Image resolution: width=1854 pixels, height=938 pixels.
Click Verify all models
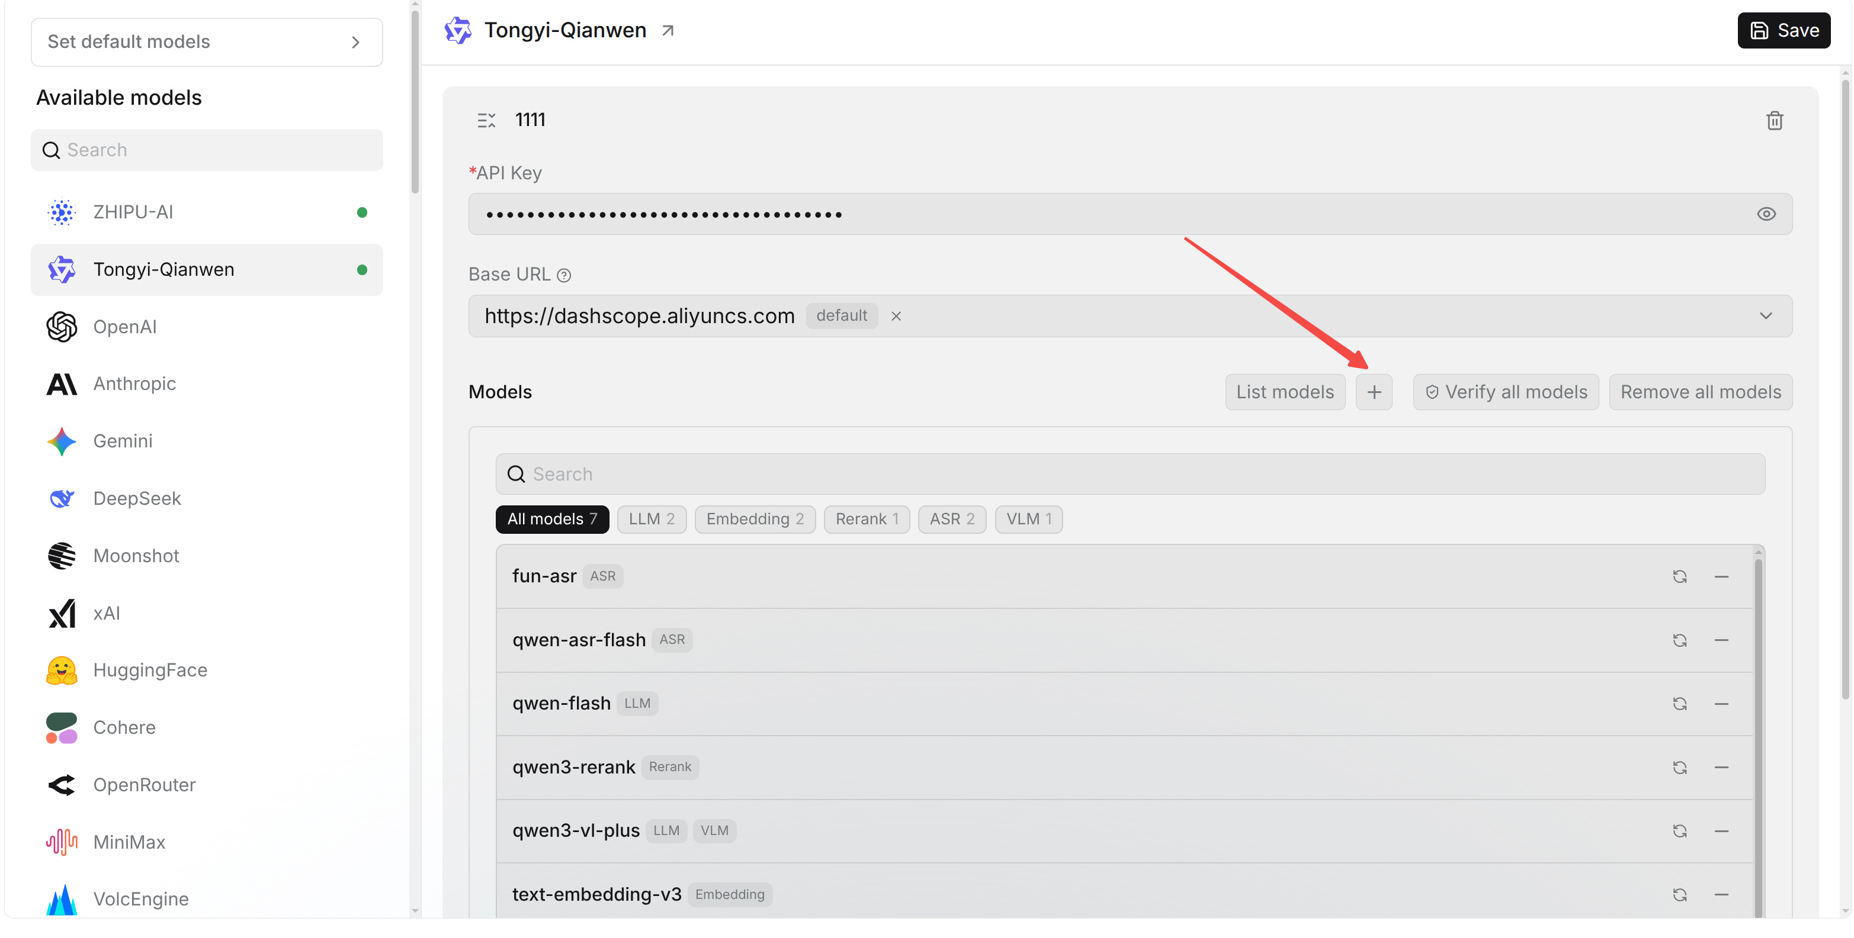click(1506, 393)
